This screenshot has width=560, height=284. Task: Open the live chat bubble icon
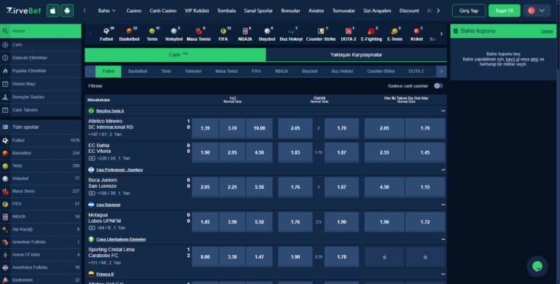click(x=537, y=267)
